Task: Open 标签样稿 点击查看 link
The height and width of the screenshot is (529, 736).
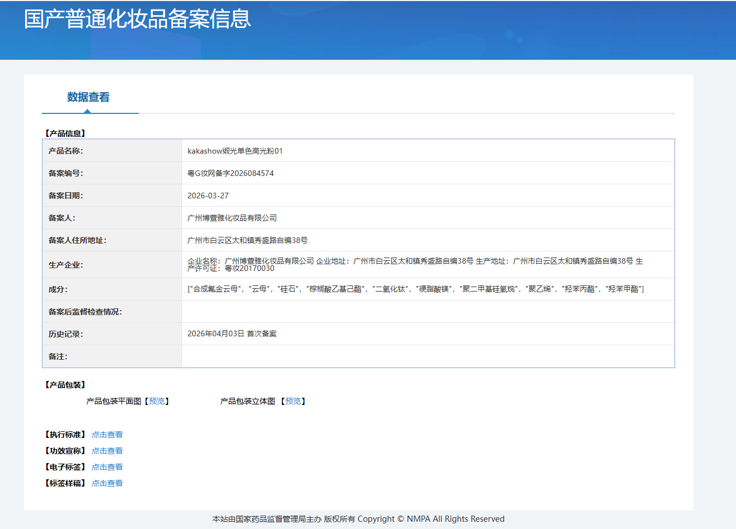Action: click(x=107, y=483)
